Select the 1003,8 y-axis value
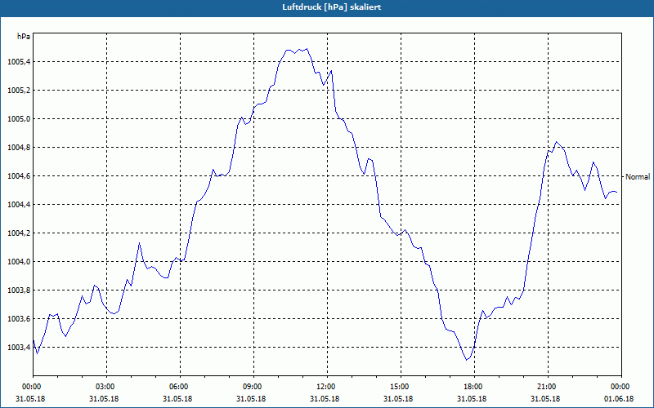The width and height of the screenshot is (654, 408). click(18, 290)
